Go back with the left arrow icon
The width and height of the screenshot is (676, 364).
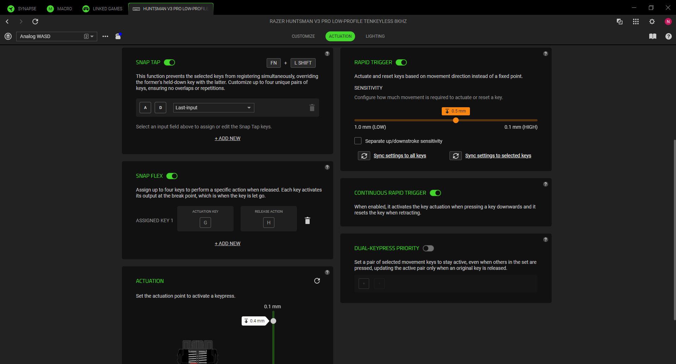pos(7,22)
